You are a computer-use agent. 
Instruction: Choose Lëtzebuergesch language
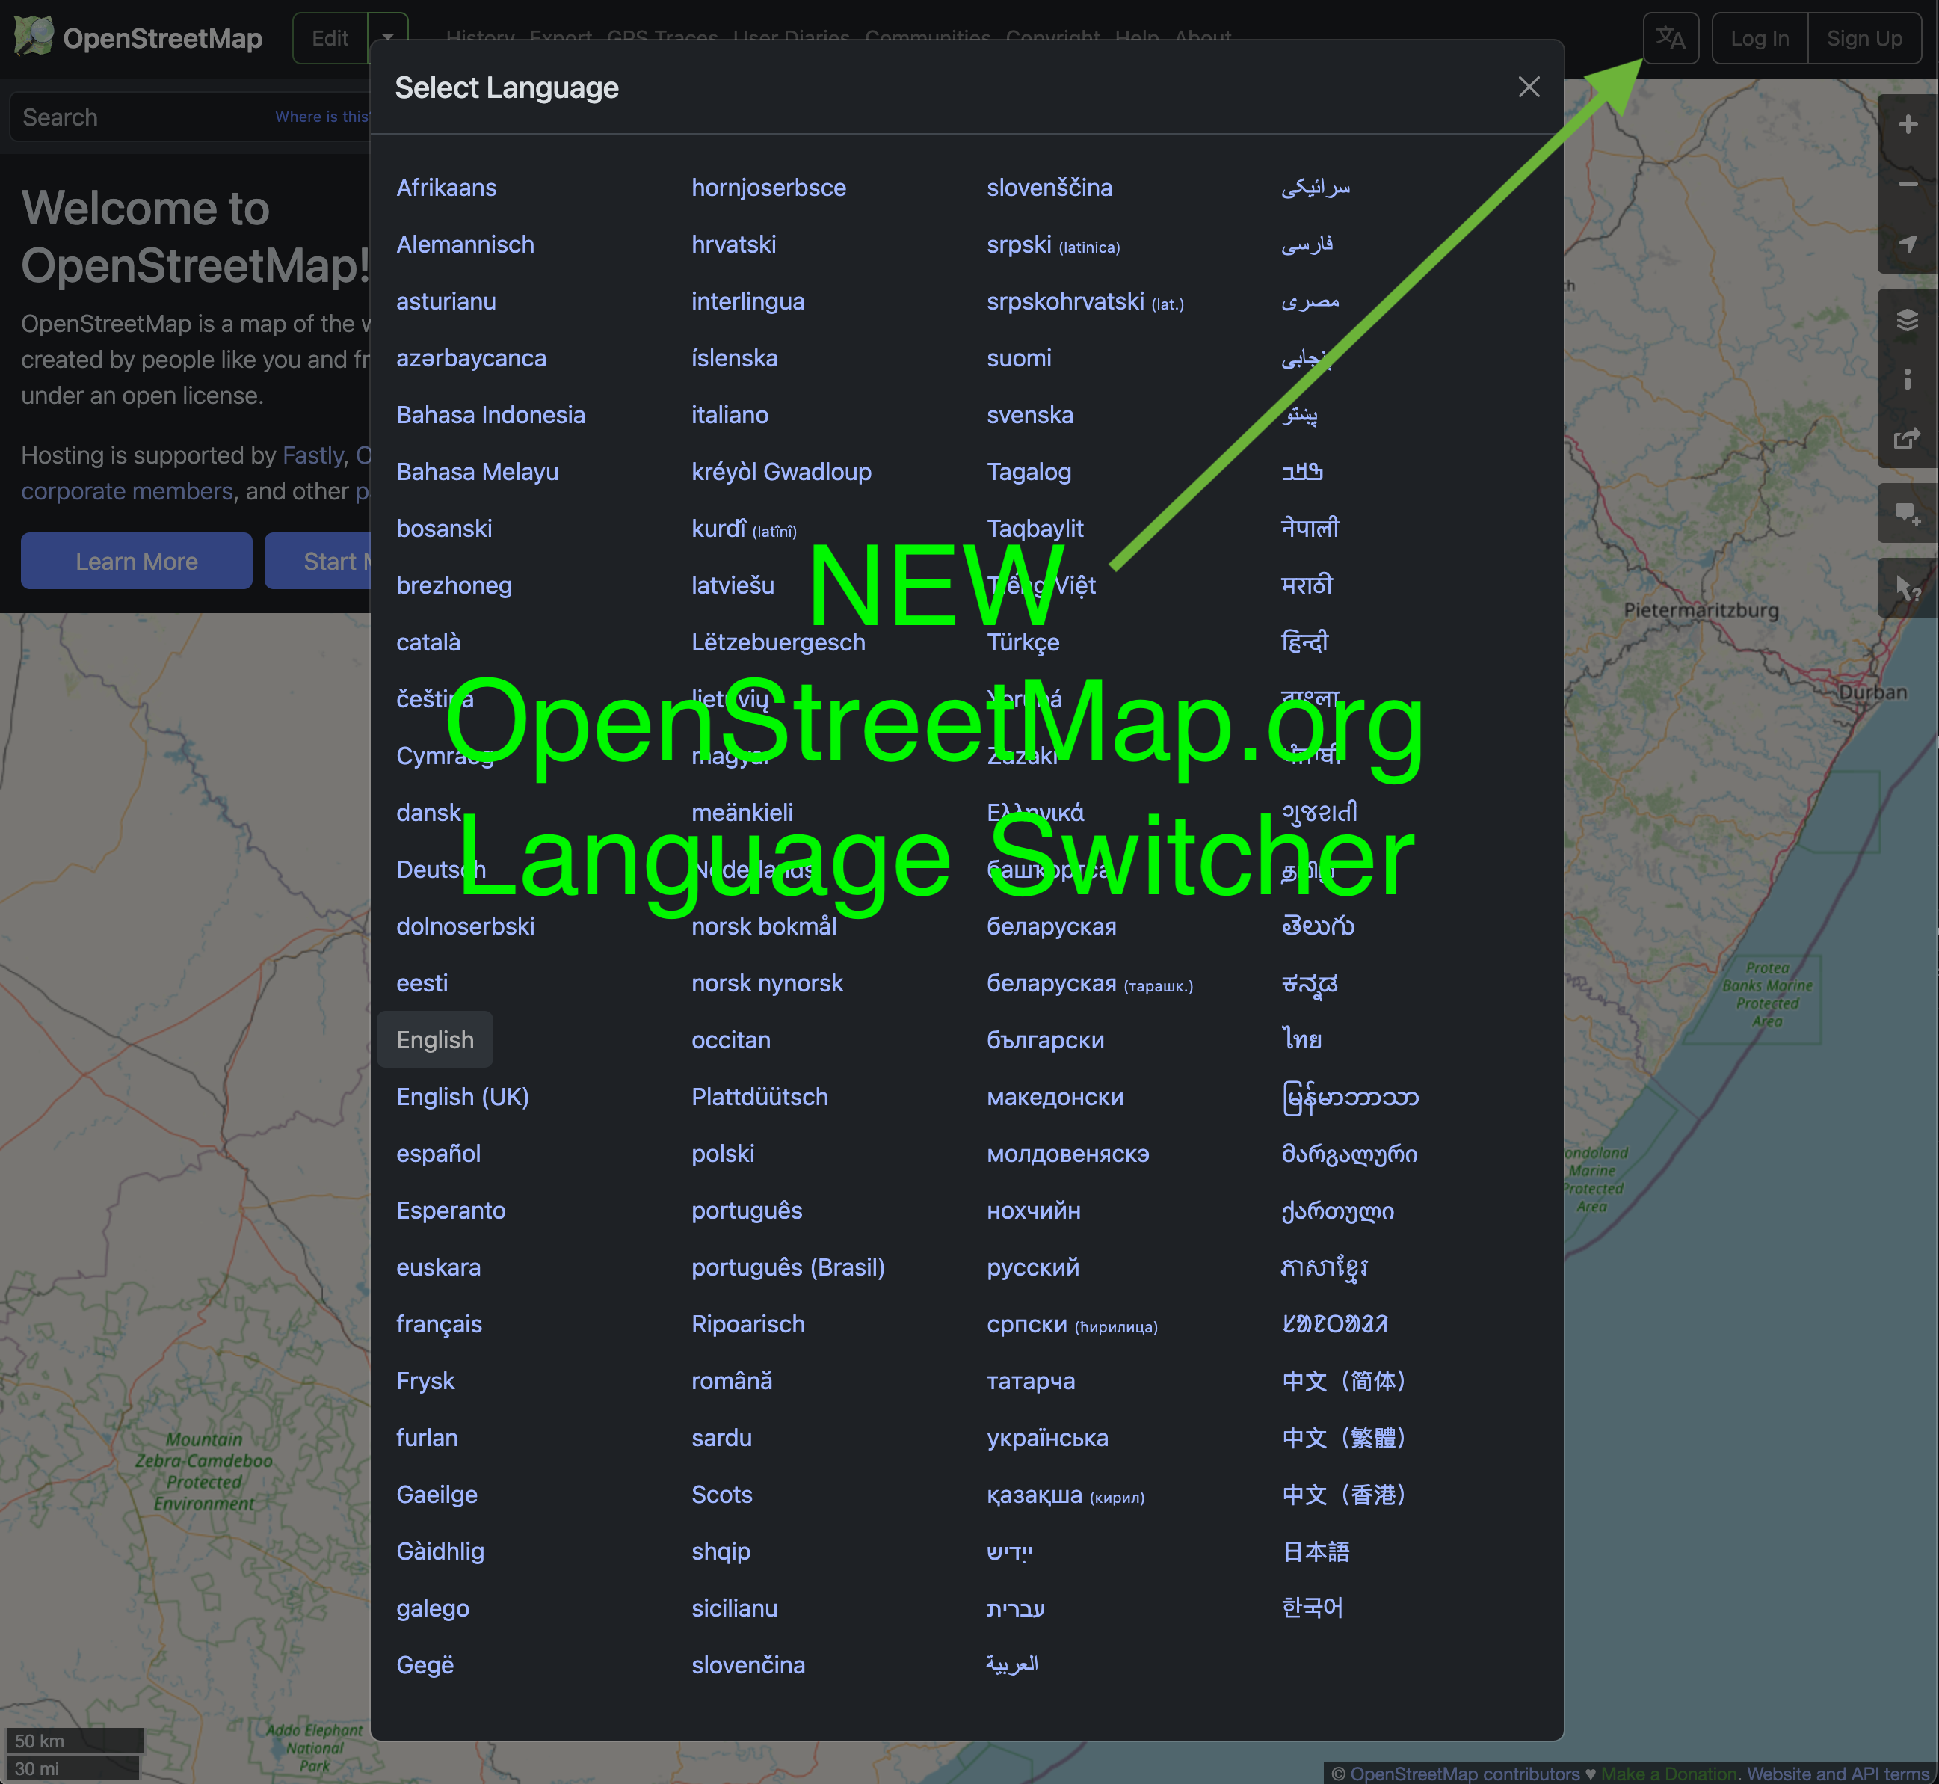[778, 642]
